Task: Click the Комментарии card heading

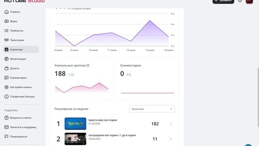Action: (130, 65)
